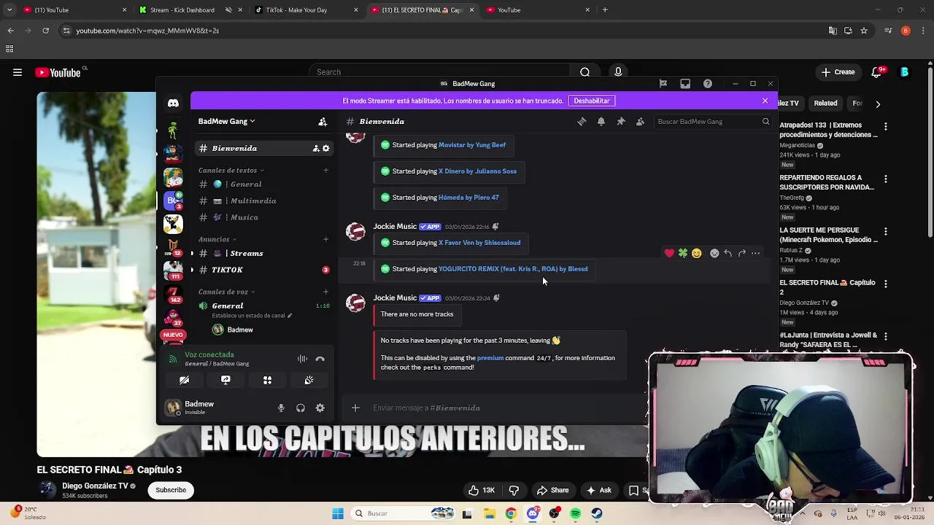Viewport: 934px width, 525px height.
Task: Open browser tab search dropdown arrow
Action: click(x=9, y=10)
